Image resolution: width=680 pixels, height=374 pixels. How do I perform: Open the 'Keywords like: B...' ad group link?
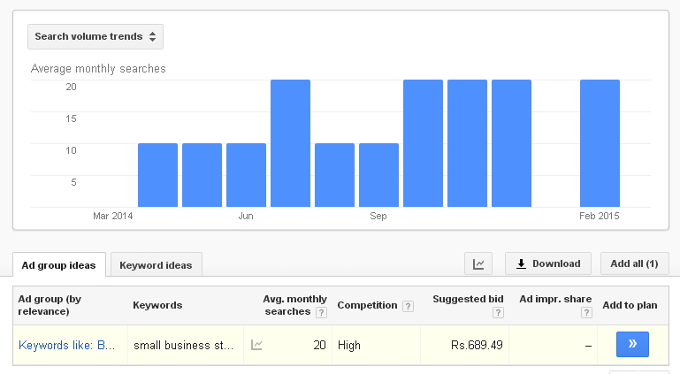point(67,345)
